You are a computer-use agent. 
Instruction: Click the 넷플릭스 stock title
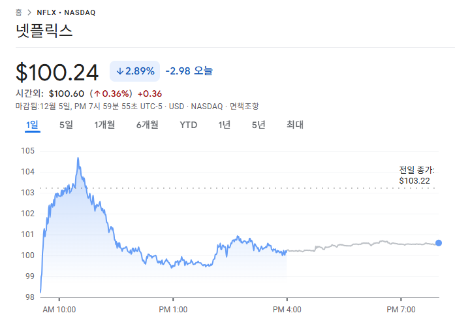click(x=44, y=31)
